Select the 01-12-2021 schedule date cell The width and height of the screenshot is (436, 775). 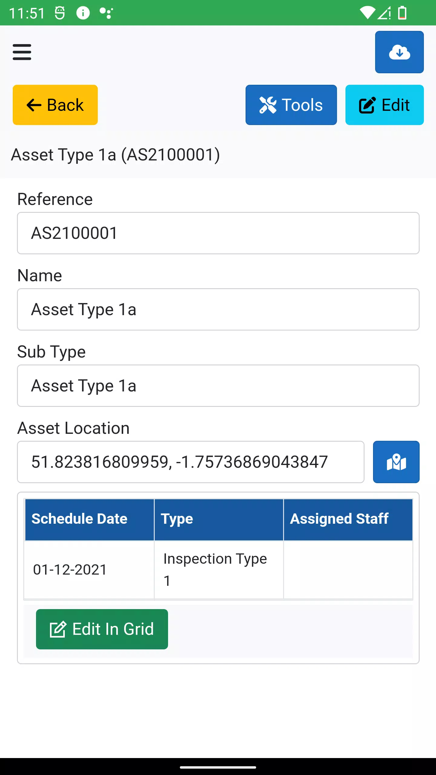(x=89, y=570)
